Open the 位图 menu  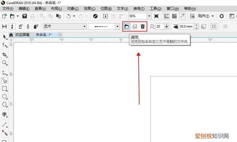point(106,9)
